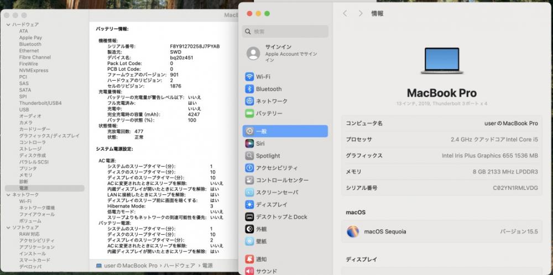Go back with the left chevron button
Viewport: 553px width, 275px height.
click(x=345, y=13)
